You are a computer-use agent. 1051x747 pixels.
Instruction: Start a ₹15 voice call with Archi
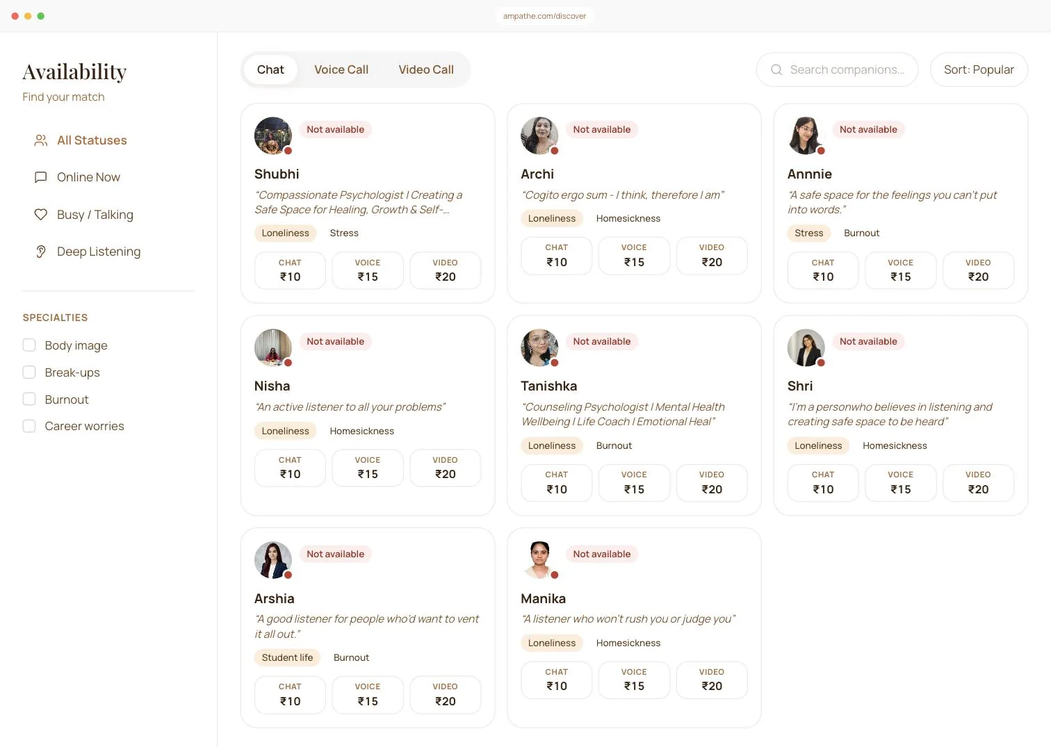click(x=634, y=256)
